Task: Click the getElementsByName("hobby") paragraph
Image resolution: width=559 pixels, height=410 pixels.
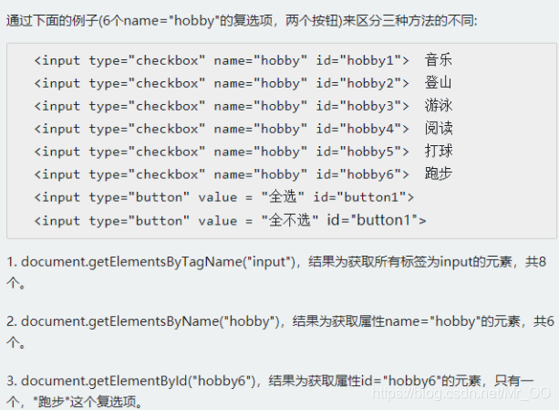Action: pos(280,331)
